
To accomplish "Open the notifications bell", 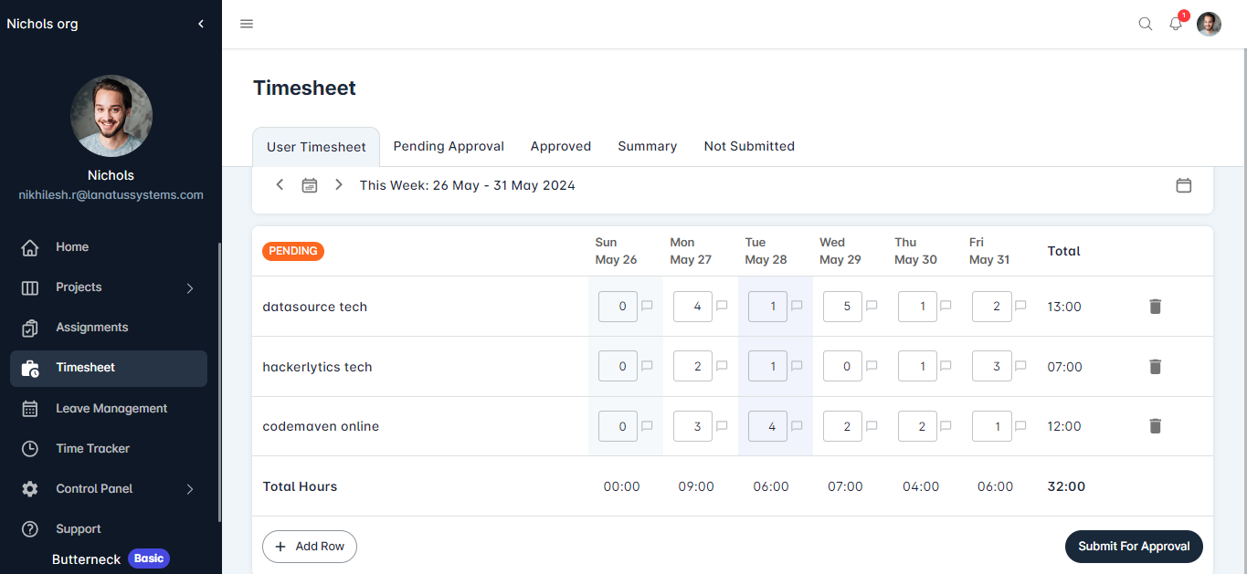I will 1176,25.
